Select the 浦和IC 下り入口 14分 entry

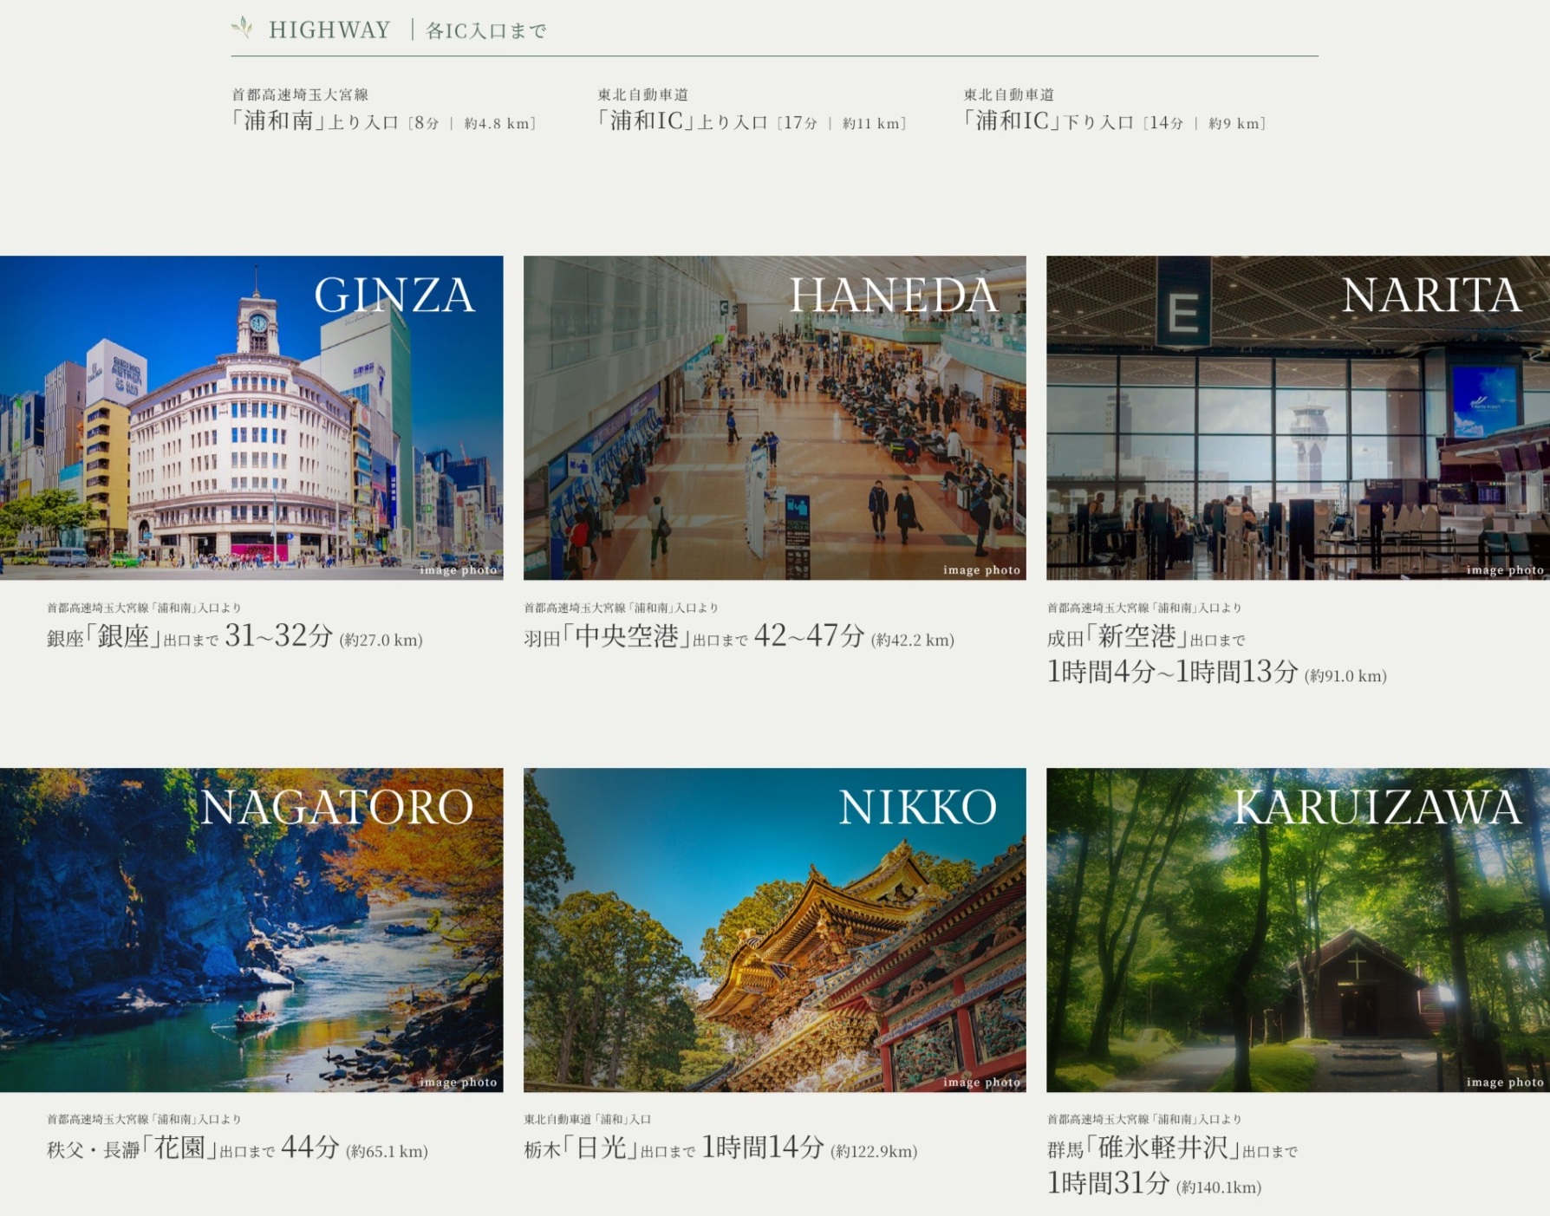[x=1115, y=121]
